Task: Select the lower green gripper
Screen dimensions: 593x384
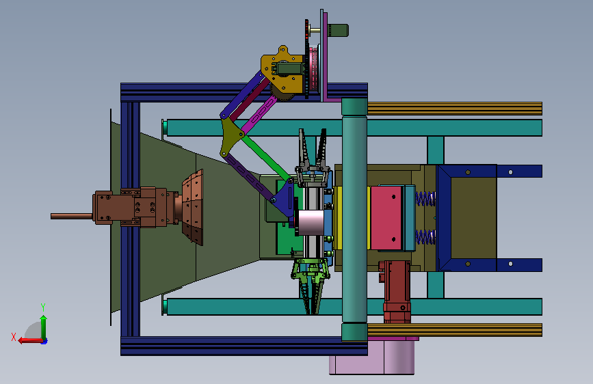Action: (x=311, y=286)
